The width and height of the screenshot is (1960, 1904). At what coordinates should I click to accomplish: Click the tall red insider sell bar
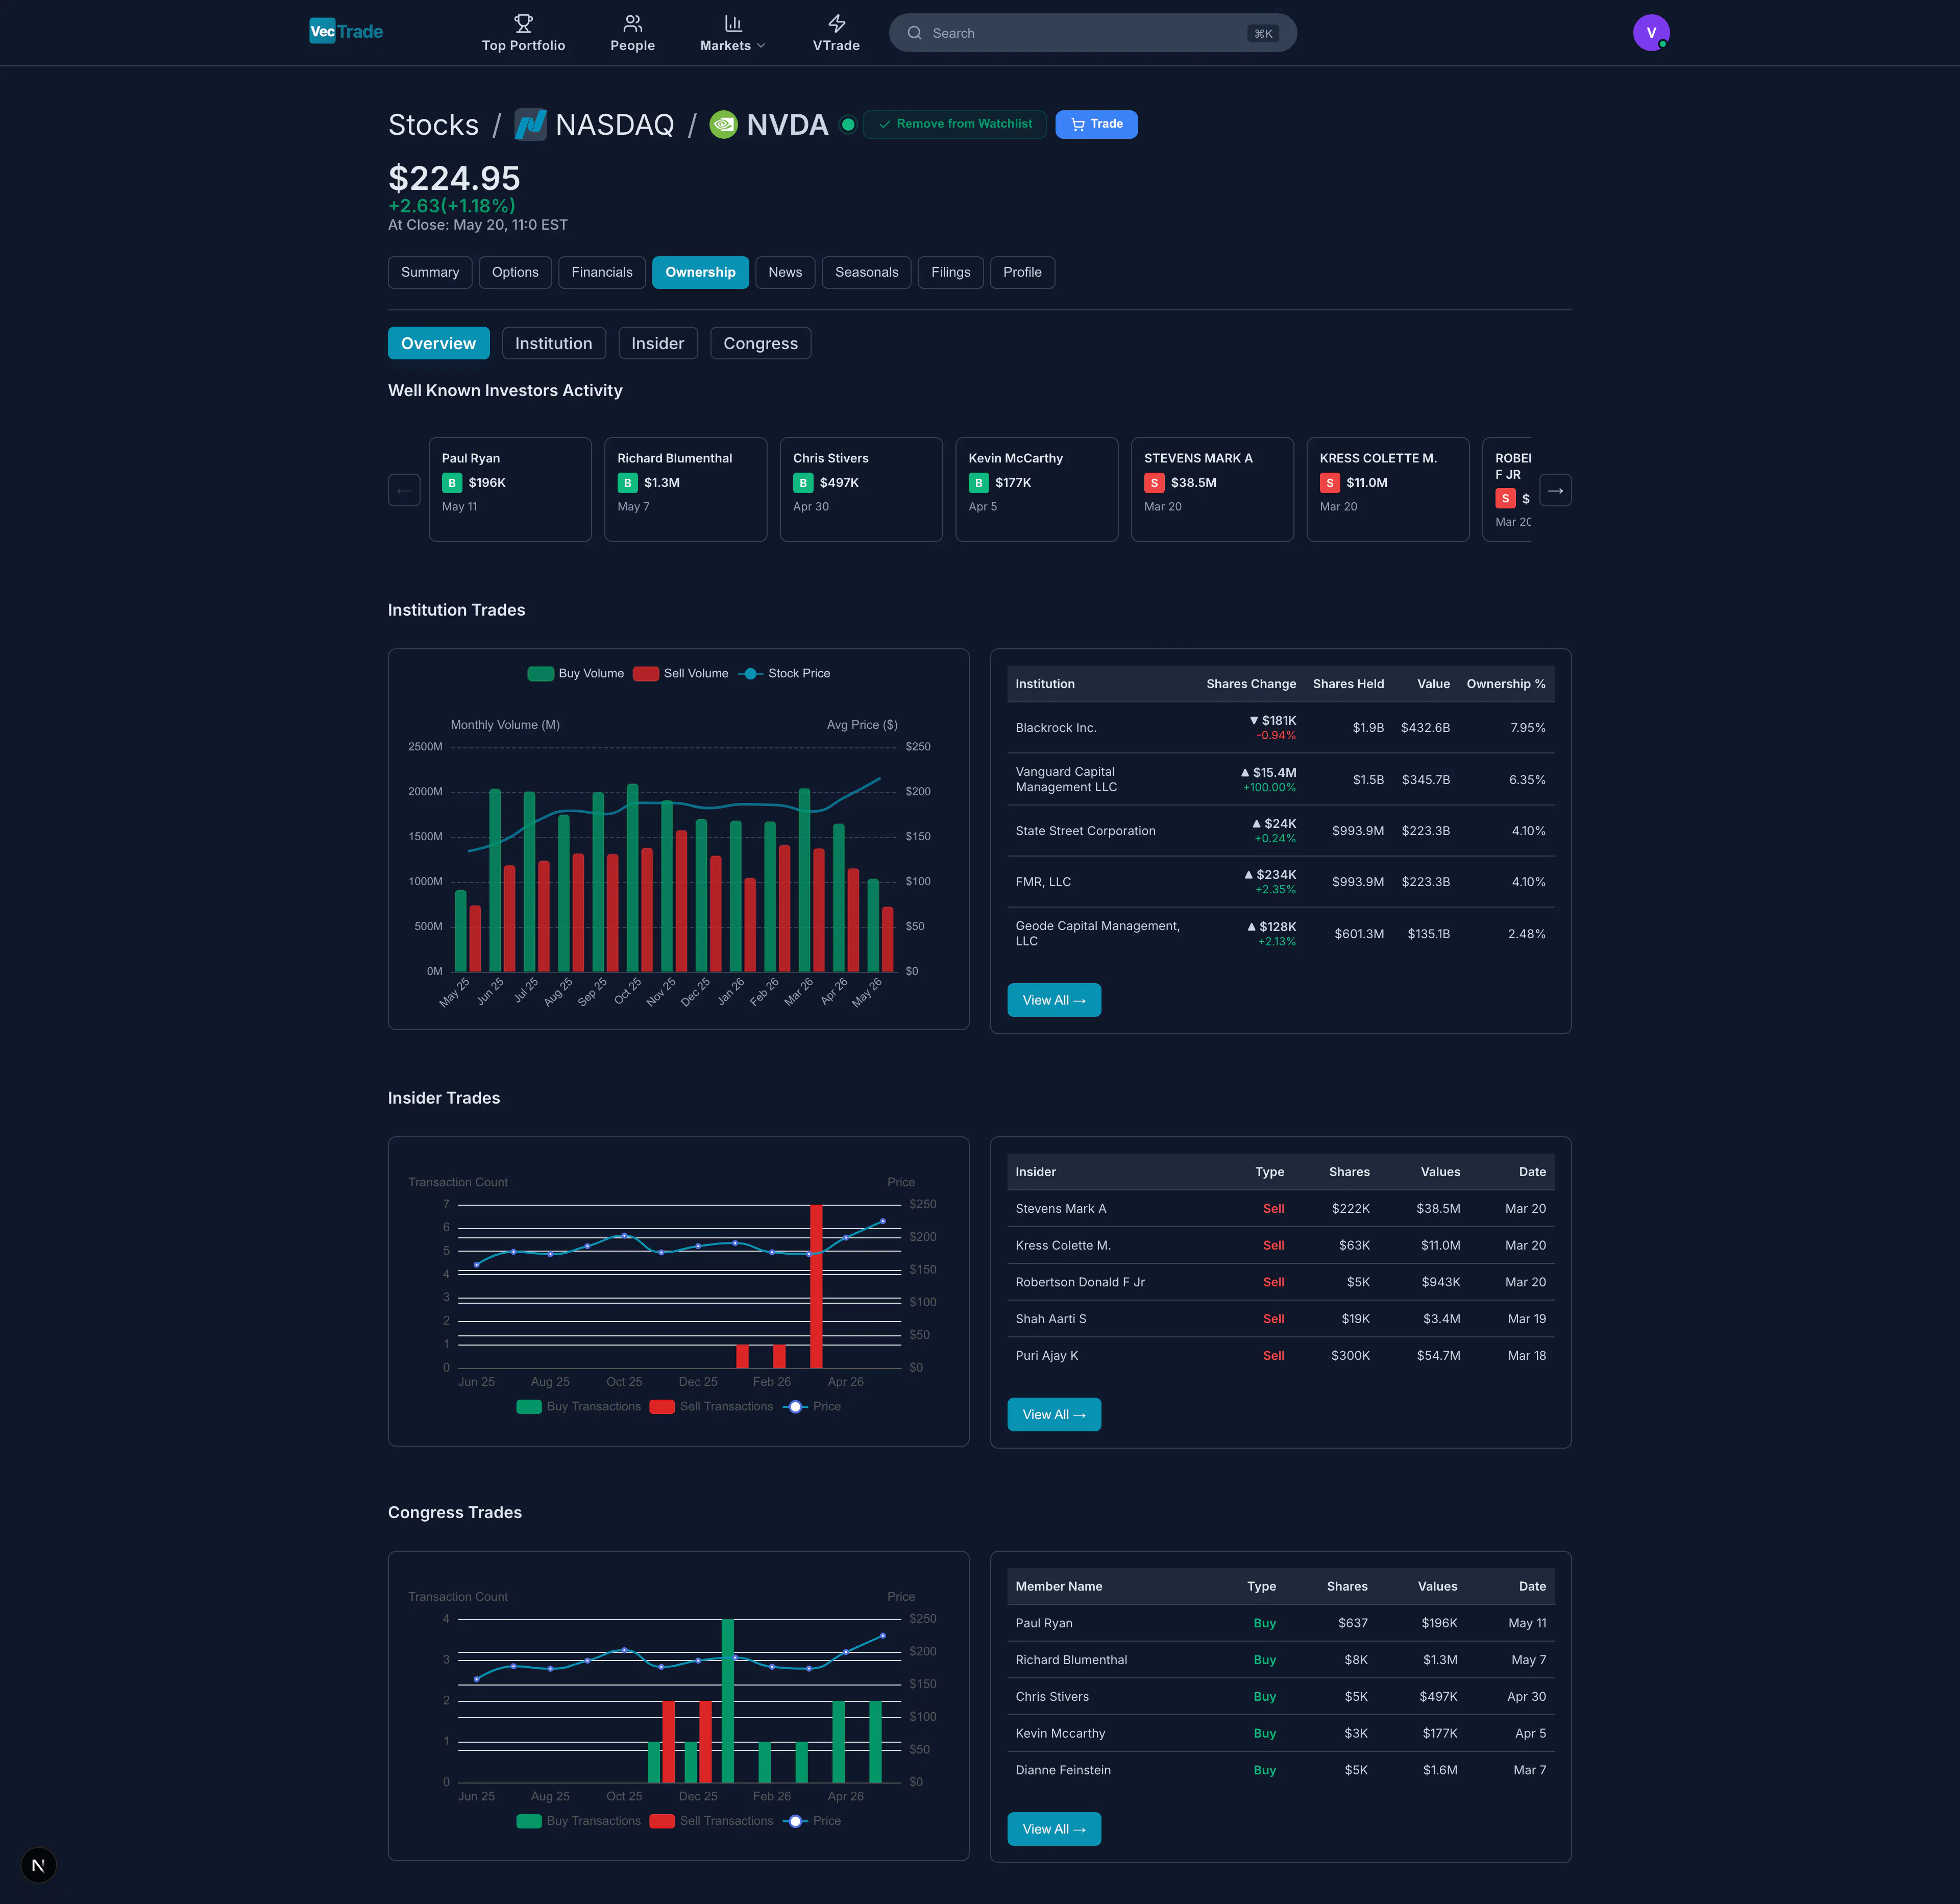(x=816, y=1286)
